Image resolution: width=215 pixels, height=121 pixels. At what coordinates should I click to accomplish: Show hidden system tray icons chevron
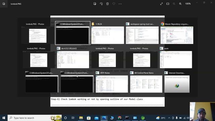click(169, 118)
